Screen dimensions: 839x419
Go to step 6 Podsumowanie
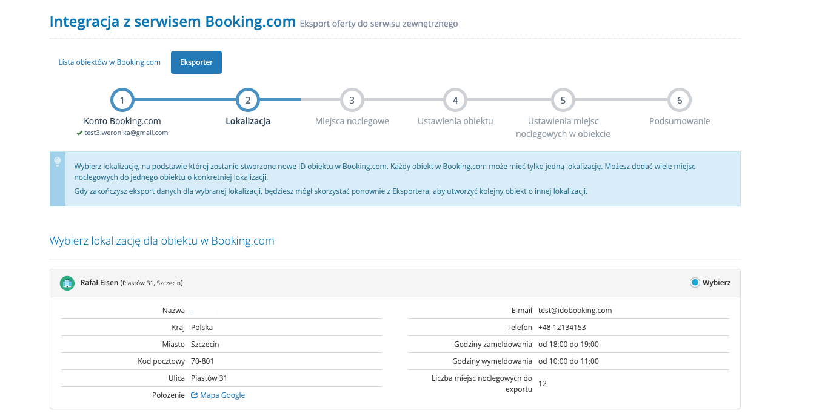680,101
